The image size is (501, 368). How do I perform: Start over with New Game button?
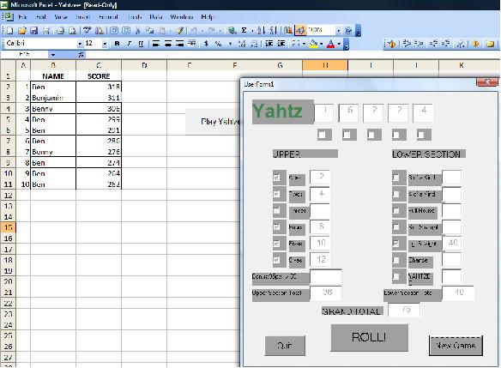[x=456, y=346]
